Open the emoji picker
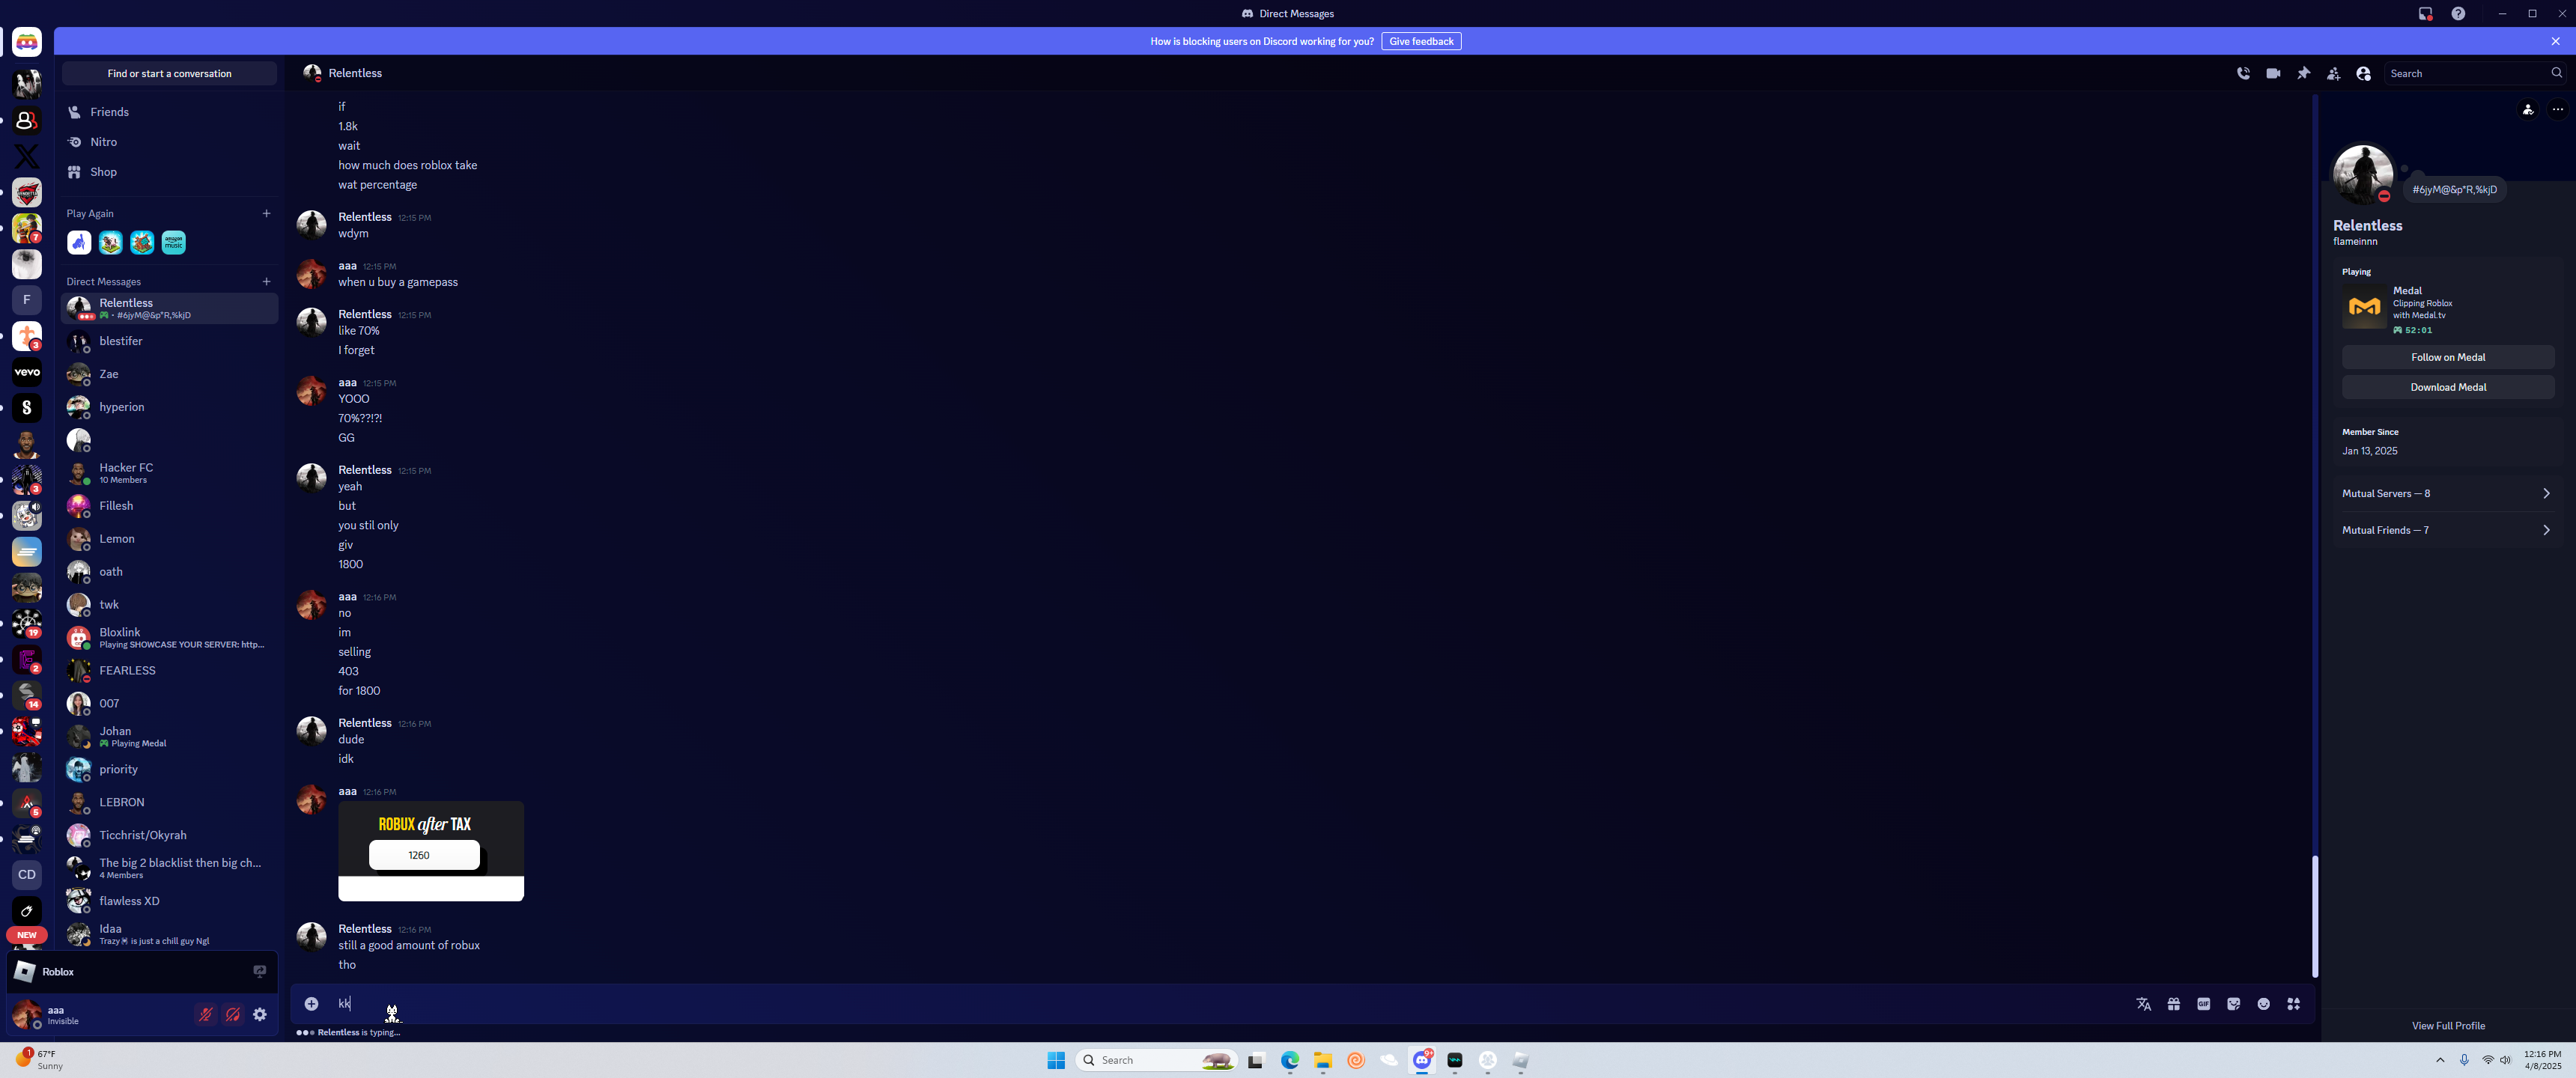 (2263, 1003)
